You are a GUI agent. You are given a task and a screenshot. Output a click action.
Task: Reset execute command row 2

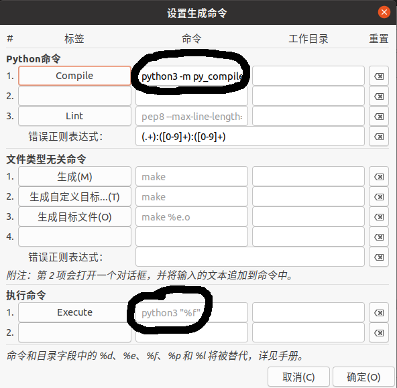point(379,333)
